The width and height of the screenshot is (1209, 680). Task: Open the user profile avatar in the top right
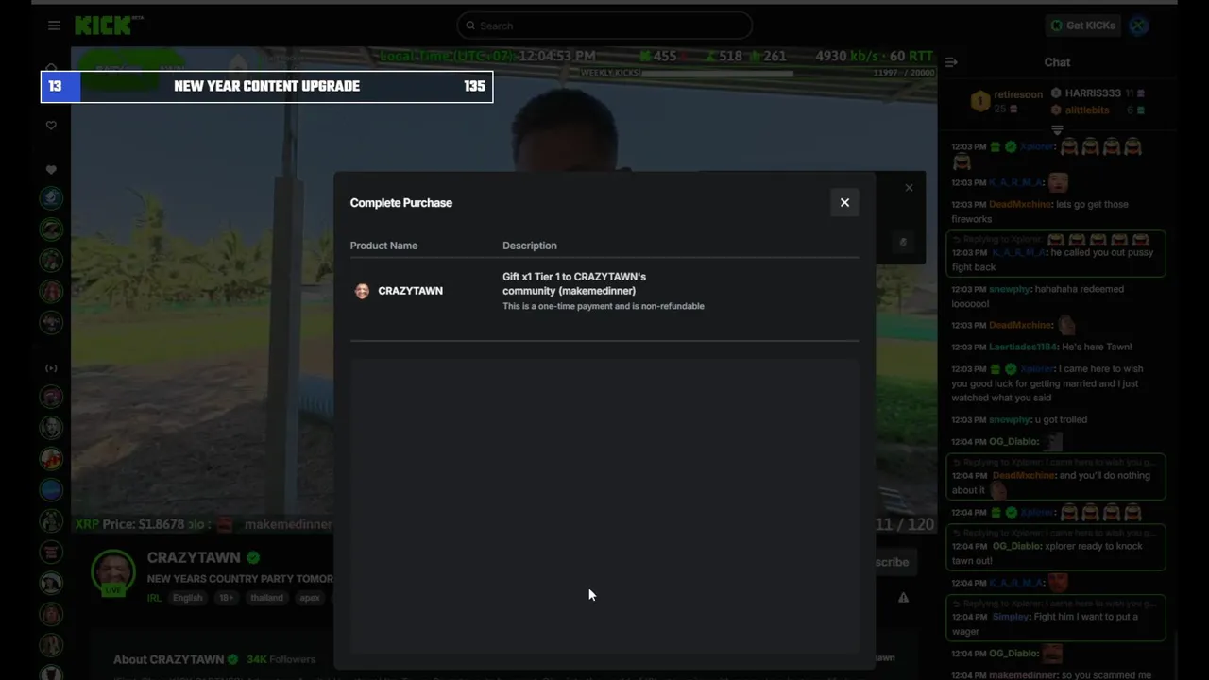(x=1139, y=25)
